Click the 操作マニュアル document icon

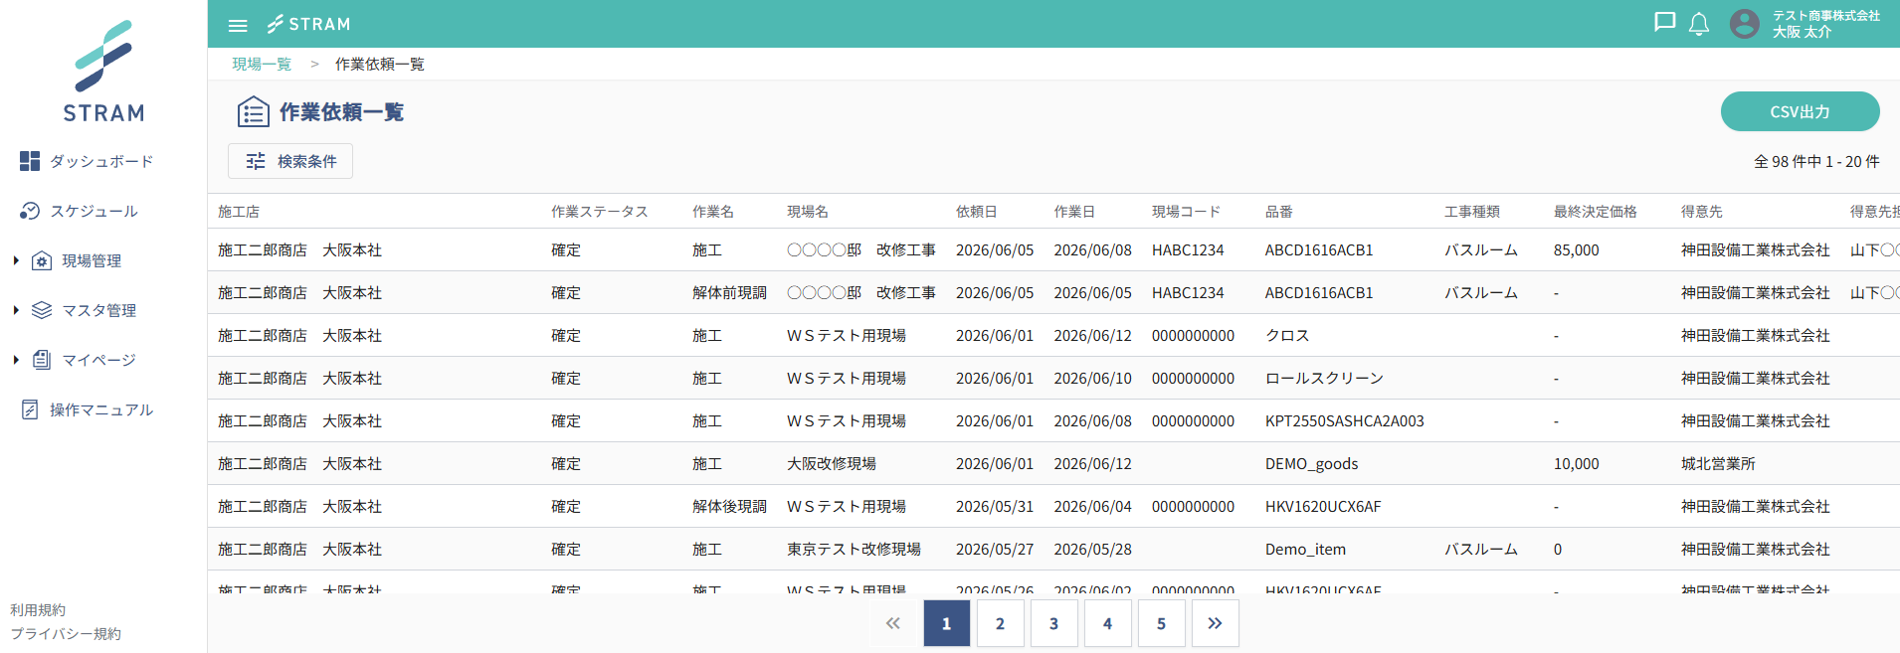tap(30, 409)
